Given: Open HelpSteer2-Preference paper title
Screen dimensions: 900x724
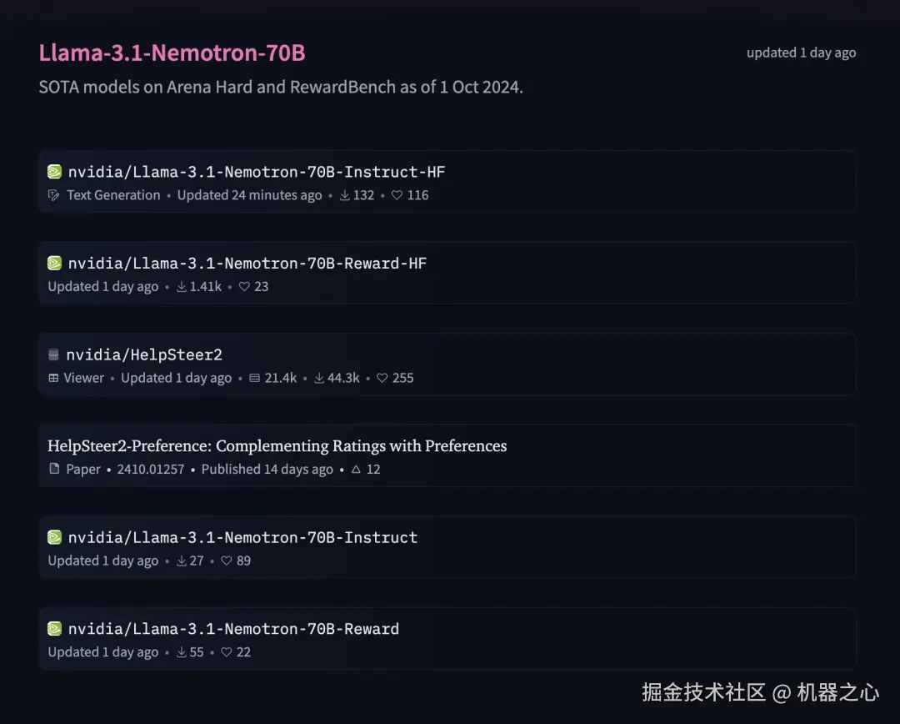Looking at the screenshot, I should pos(277,446).
